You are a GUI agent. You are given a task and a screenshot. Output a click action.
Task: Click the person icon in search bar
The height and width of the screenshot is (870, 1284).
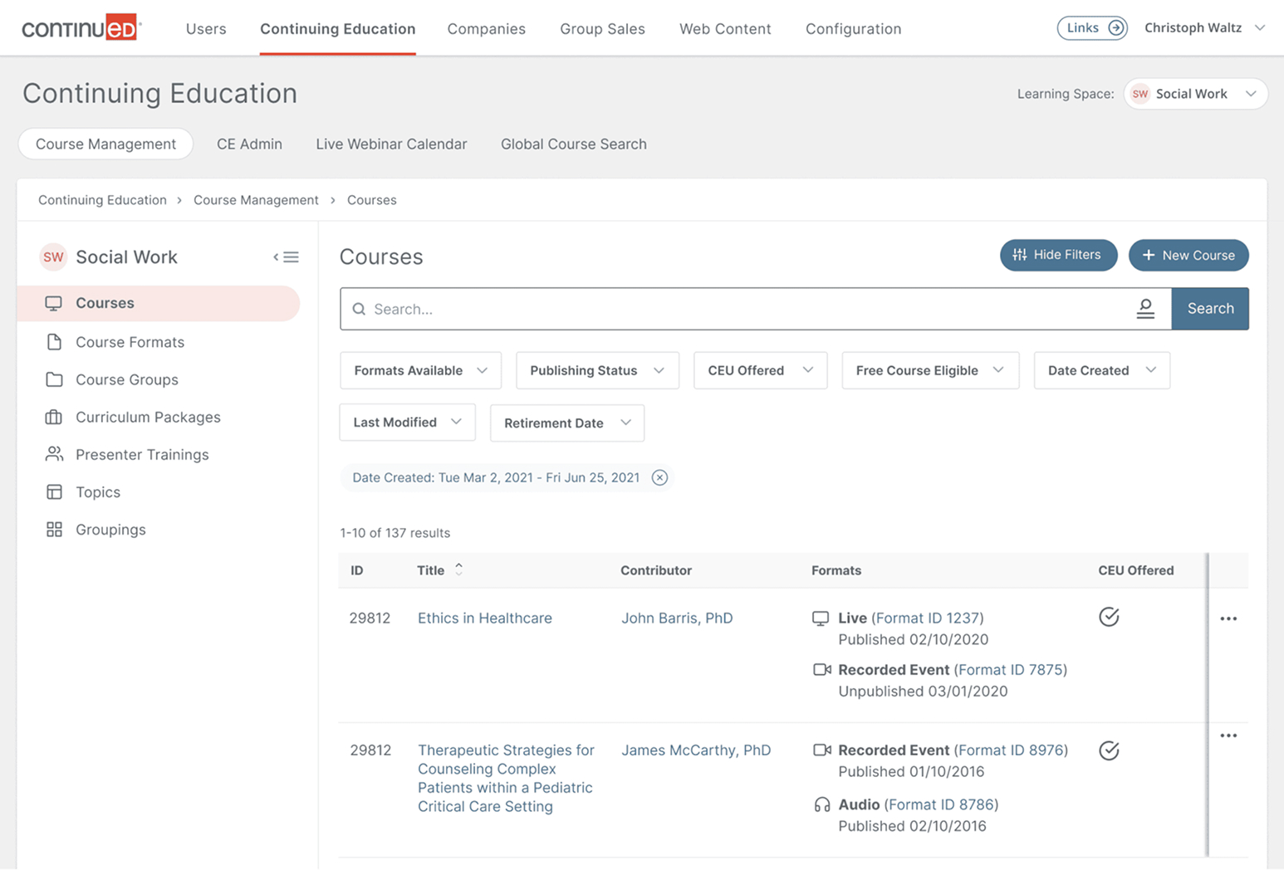[x=1145, y=309]
